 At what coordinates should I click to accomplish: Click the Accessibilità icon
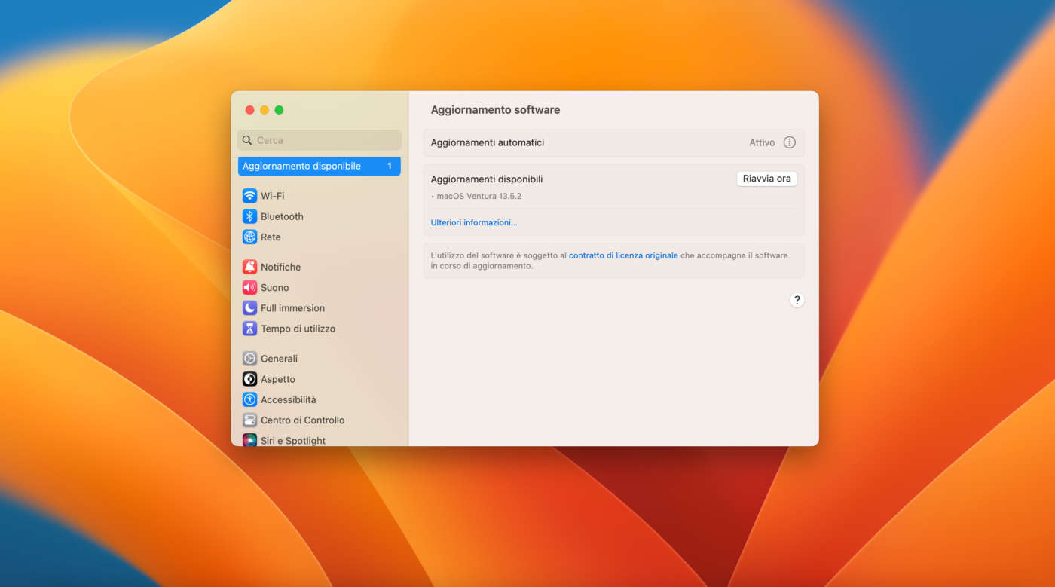[x=249, y=399]
